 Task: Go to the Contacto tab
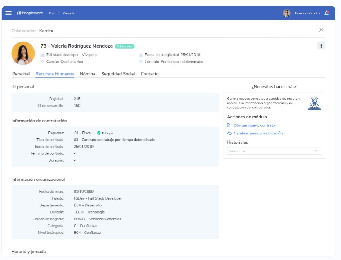(x=149, y=74)
